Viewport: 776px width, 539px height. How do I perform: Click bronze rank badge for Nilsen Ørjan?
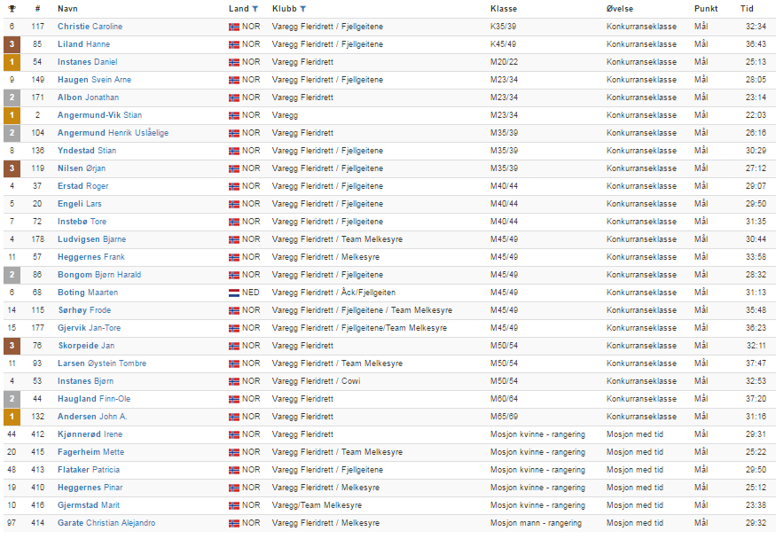12,168
